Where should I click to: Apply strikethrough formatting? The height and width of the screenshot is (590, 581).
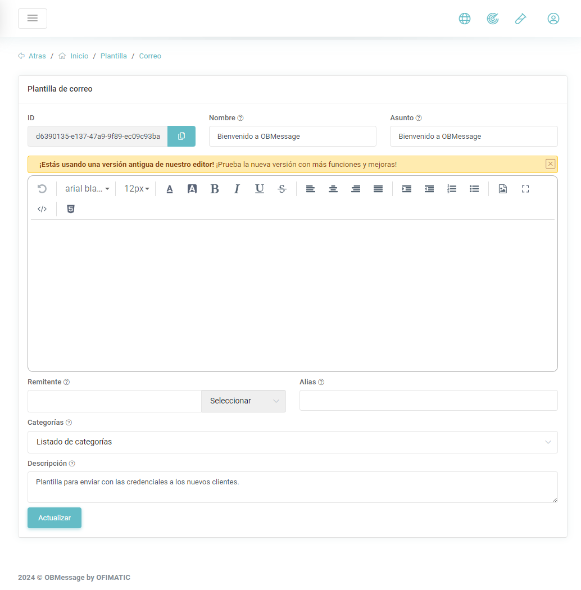point(282,189)
